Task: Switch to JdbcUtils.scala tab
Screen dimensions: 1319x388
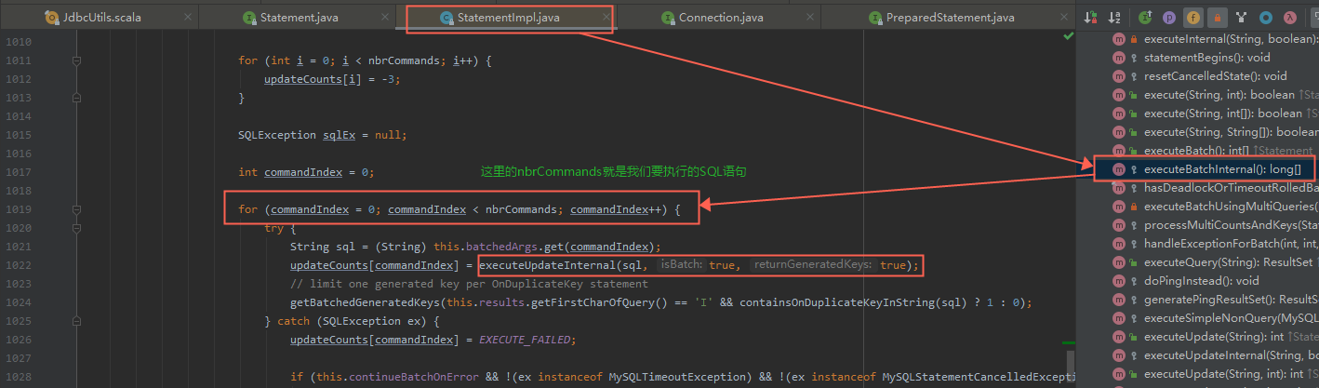Action: [x=99, y=17]
